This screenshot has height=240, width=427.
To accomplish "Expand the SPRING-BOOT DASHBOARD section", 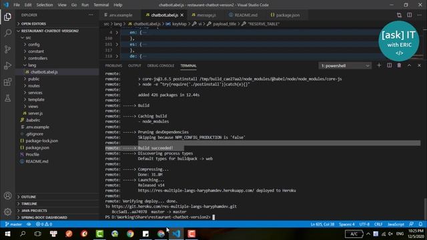I will click(57, 217).
